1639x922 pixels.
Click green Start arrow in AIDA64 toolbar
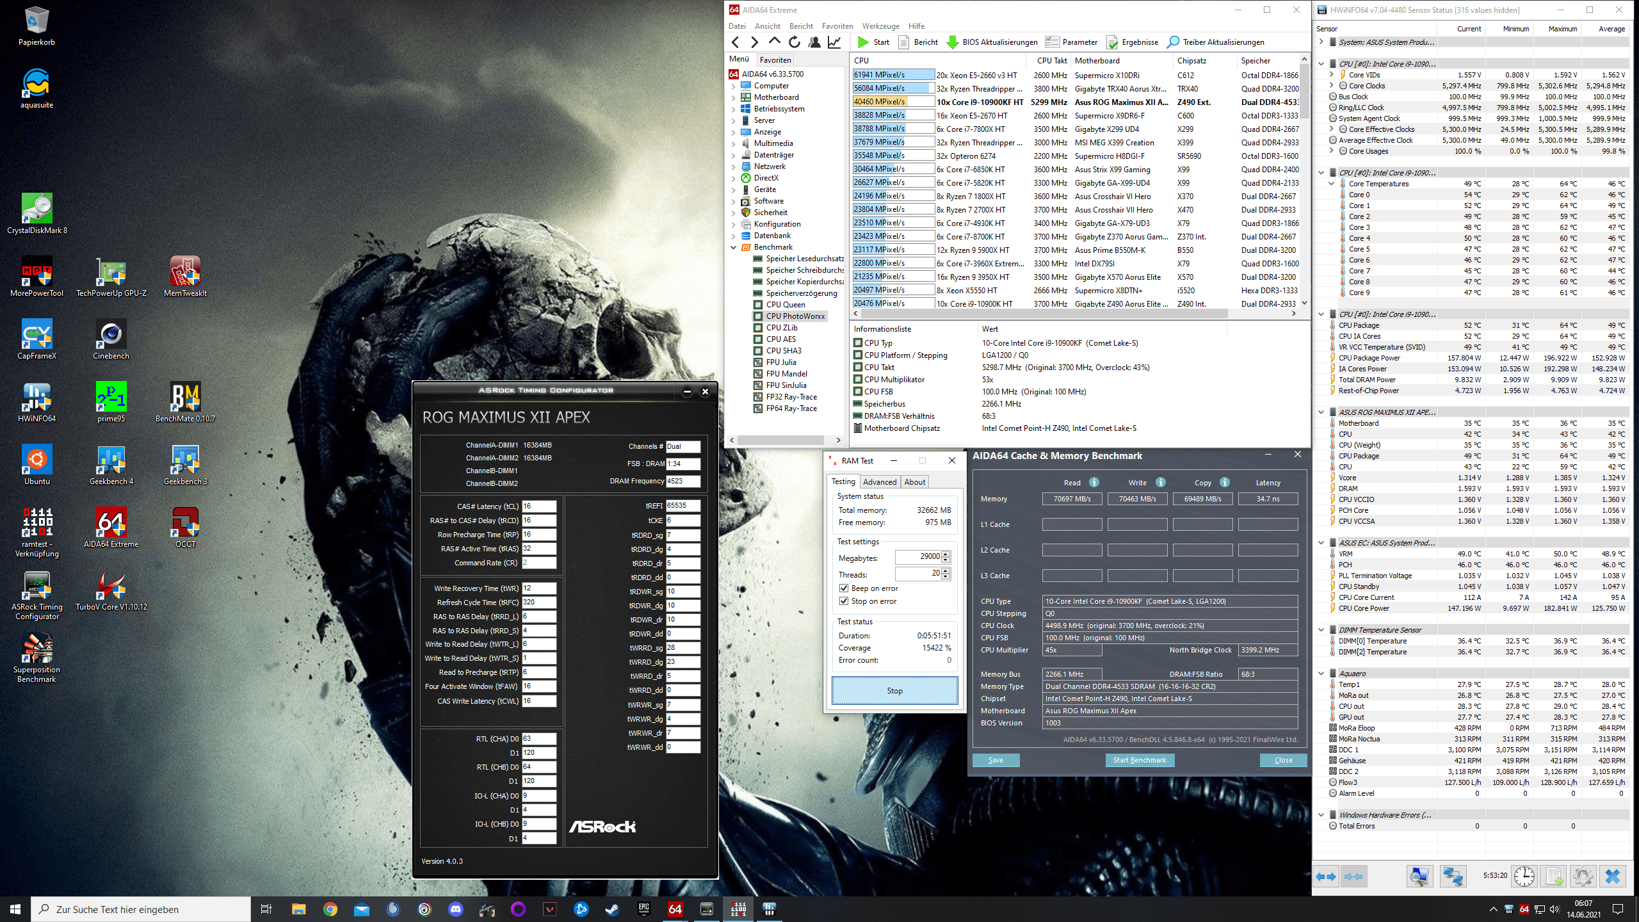[x=864, y=42]
